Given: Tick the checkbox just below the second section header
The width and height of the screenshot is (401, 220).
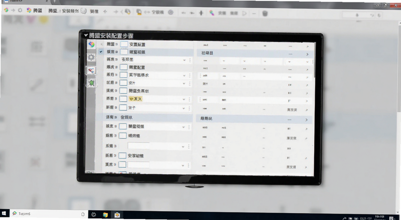Looking at the screenshot, I should pos(123,126).
